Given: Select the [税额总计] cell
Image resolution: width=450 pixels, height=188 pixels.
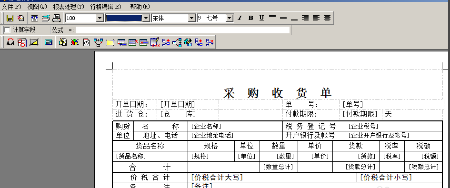Looking at the screenshot, I should pos(423,167).
